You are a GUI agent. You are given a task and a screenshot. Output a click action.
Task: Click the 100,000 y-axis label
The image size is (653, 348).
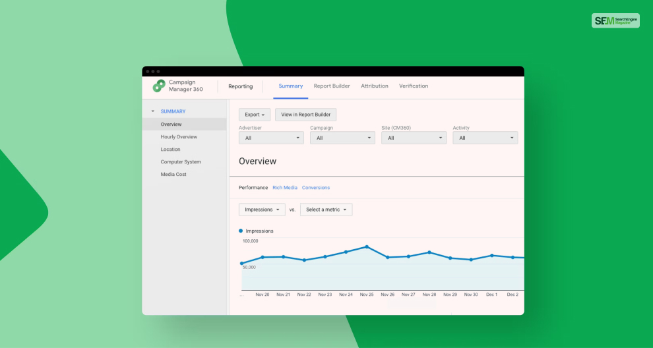pyautogui.click(x=250, y=241)
